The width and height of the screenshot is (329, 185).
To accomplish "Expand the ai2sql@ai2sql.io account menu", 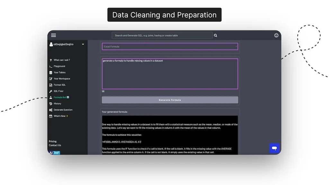I will point(83,44).
